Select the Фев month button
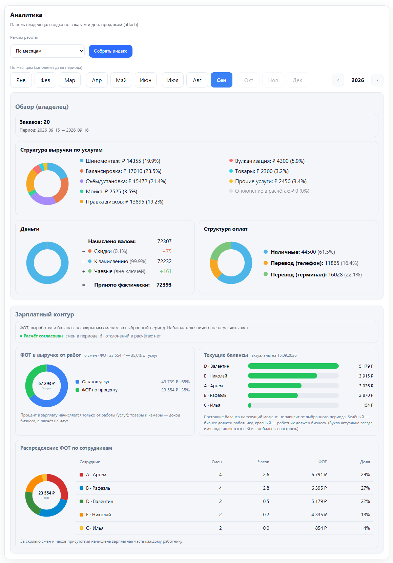This screenshot has height=563, width=393. [45, 80]
